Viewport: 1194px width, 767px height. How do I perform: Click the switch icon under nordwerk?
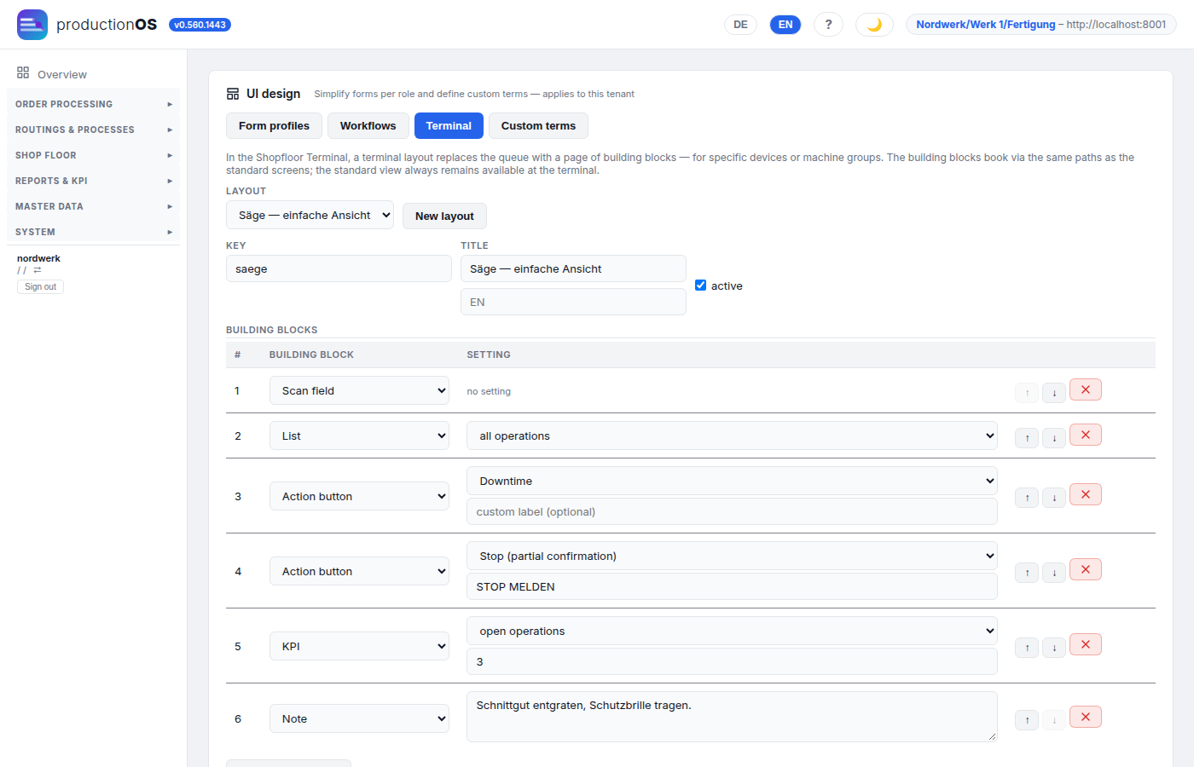click(38, 270)
